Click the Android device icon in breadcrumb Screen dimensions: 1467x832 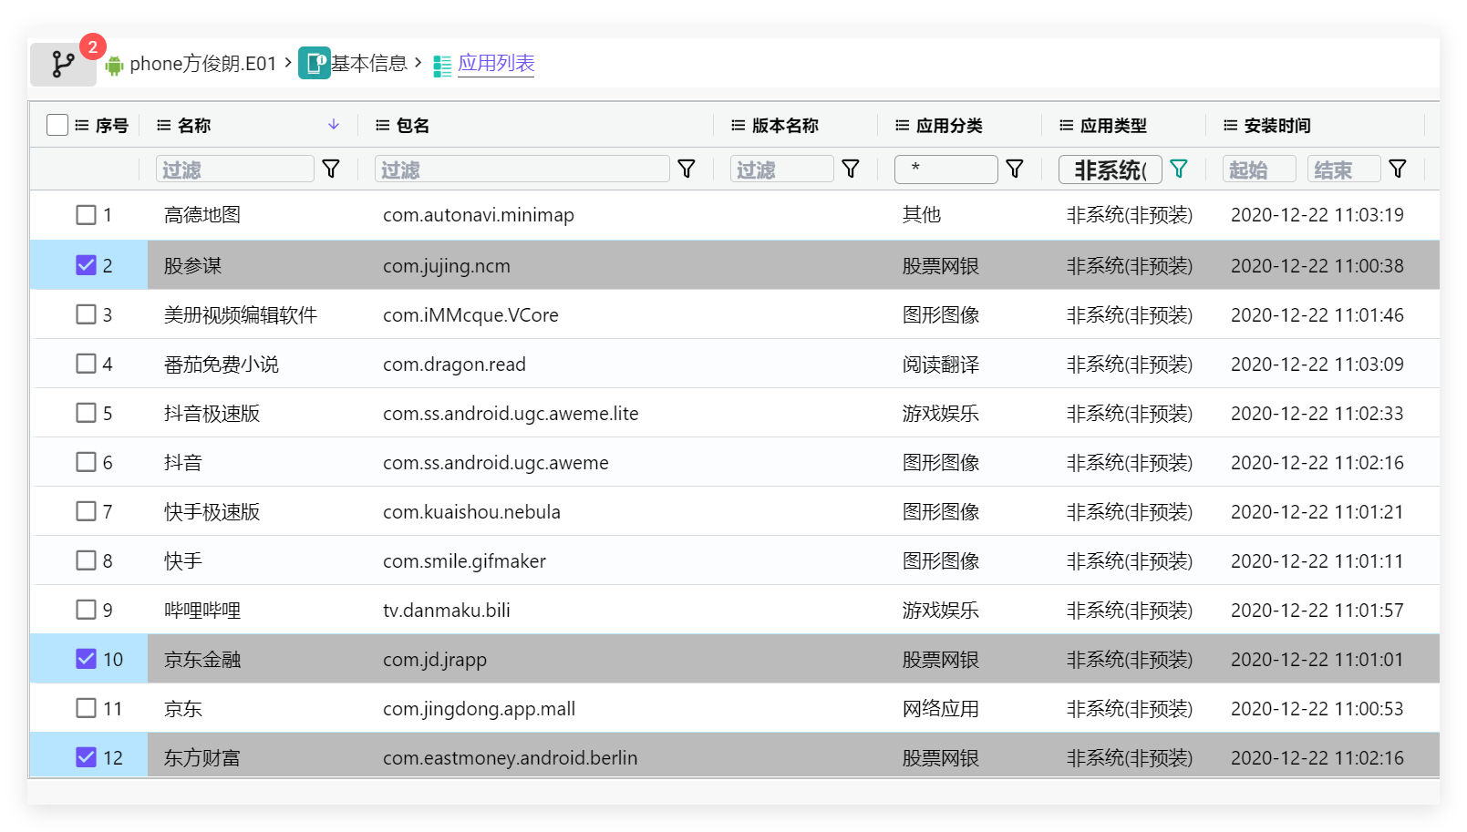114,65
